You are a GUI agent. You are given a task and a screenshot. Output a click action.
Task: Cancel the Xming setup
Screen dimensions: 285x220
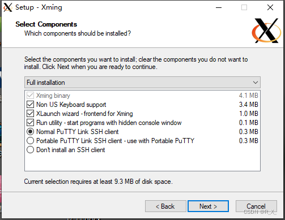pos(256,206)
